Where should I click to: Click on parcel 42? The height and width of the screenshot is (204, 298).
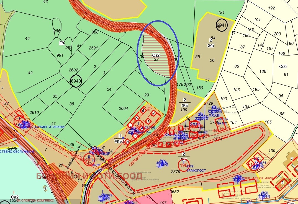point(30,73)
